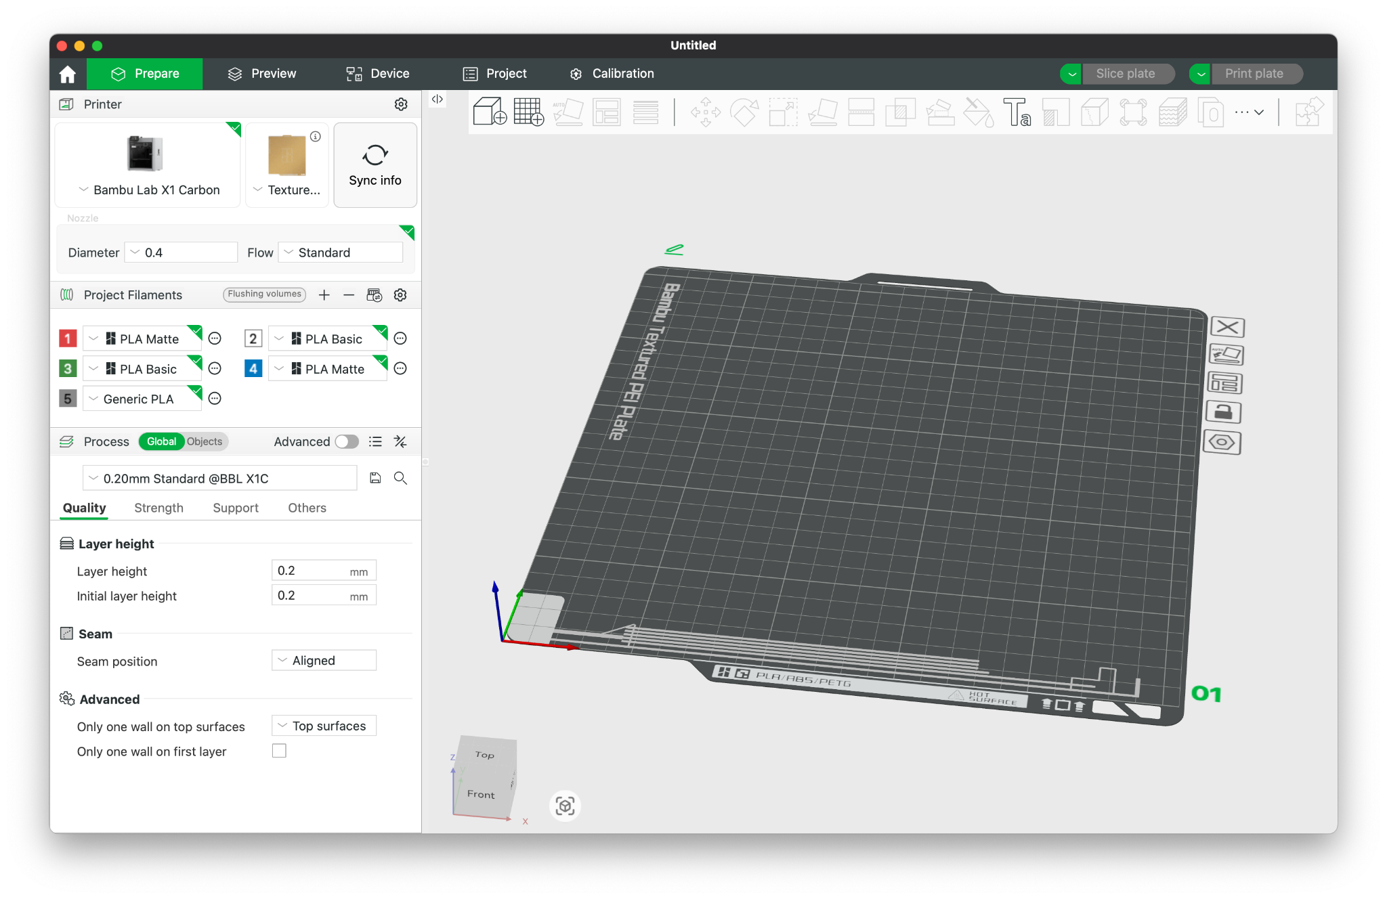Open printer settings gear icon

401,104
